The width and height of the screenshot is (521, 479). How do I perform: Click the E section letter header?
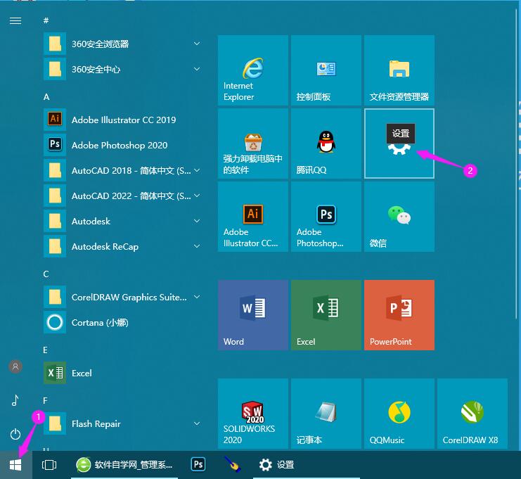pyautogui.click(x=45, y=350)
